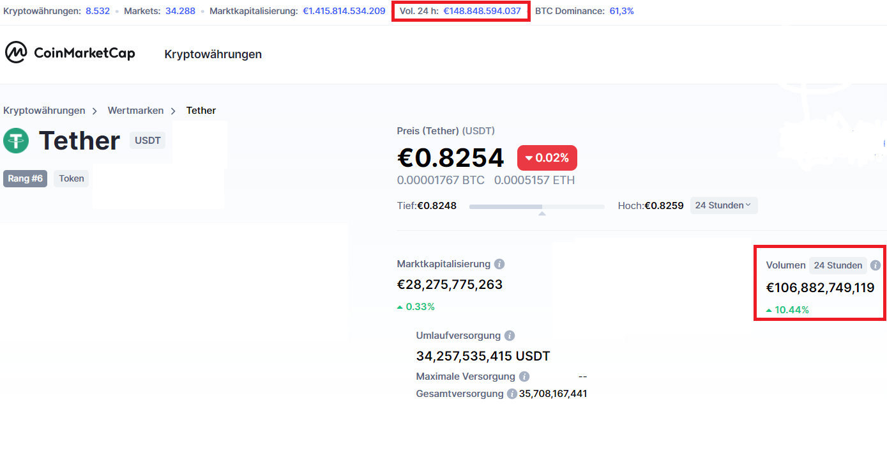Image resolution: width=887 pixels, height=466 pixels.
Task: Toggle the Token badge
Action: click(71, 178)
